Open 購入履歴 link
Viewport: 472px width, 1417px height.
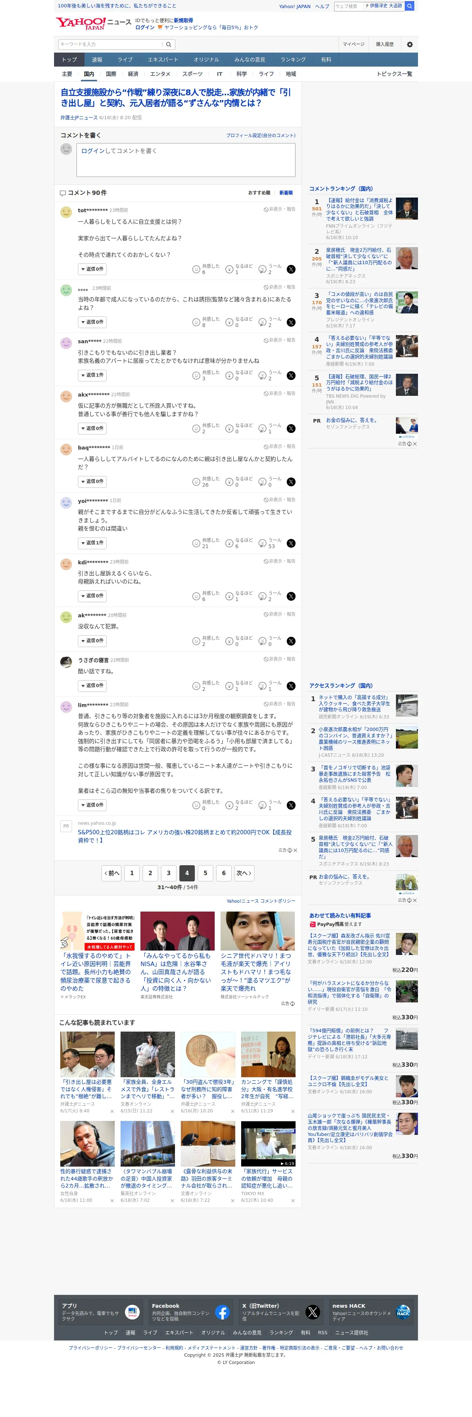[x=385, y=45]
